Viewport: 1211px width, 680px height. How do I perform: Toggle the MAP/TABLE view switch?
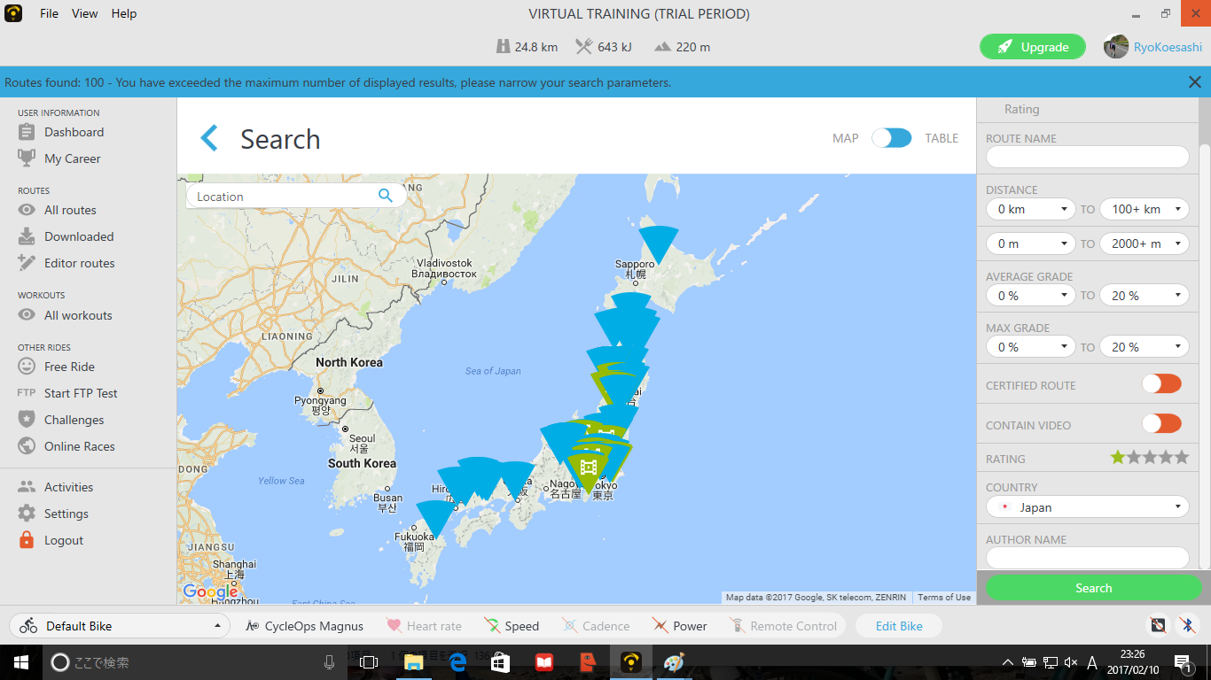coord(891,138)
